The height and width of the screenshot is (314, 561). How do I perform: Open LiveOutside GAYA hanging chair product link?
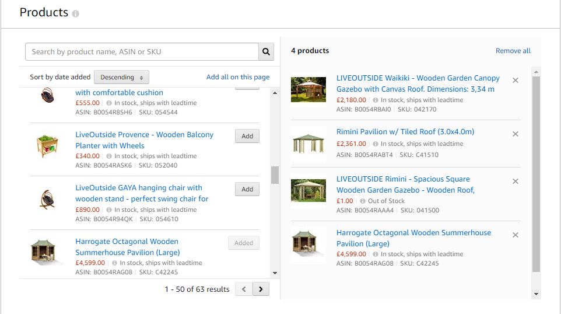[x=142, y=193]
